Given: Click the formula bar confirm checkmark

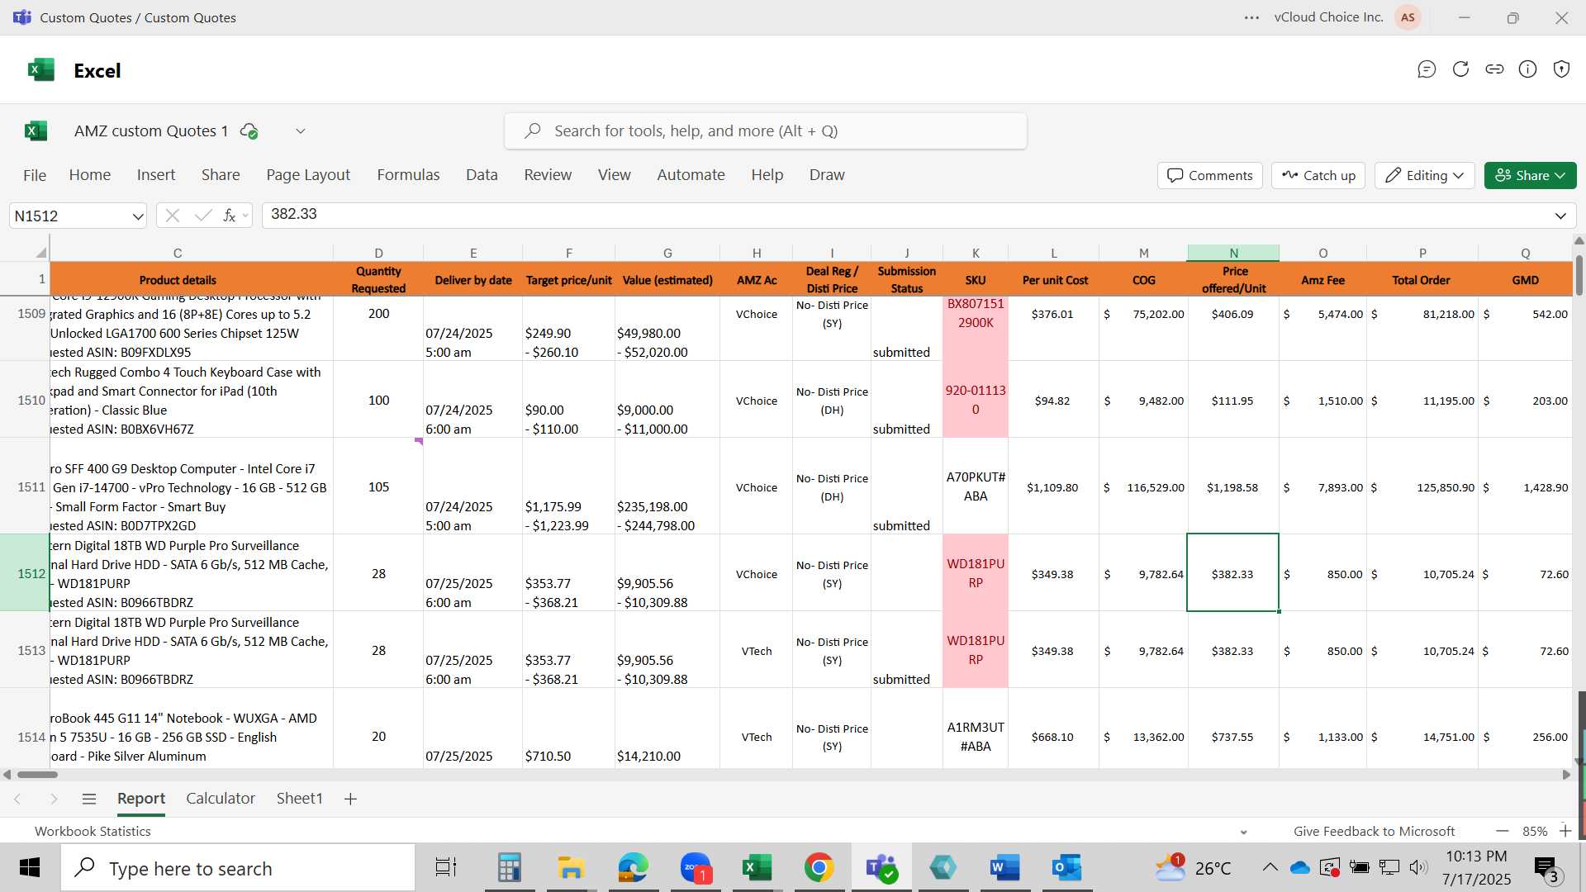Looking at the screenshot, I should tap(202, 216).
